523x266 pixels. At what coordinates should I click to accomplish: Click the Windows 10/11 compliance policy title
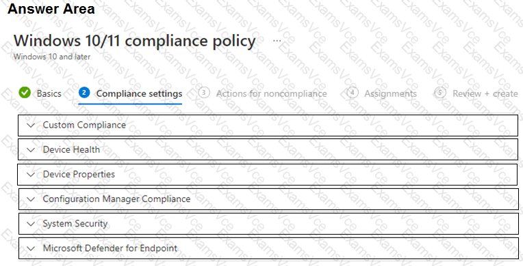coord(134,41)
